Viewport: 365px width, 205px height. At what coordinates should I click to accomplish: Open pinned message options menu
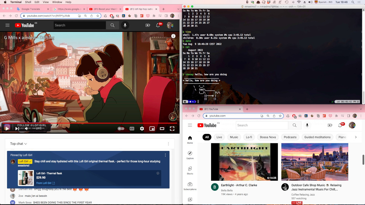165,155
